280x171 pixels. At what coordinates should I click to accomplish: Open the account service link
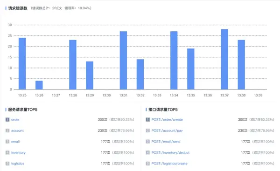click(x=17, y=130)
